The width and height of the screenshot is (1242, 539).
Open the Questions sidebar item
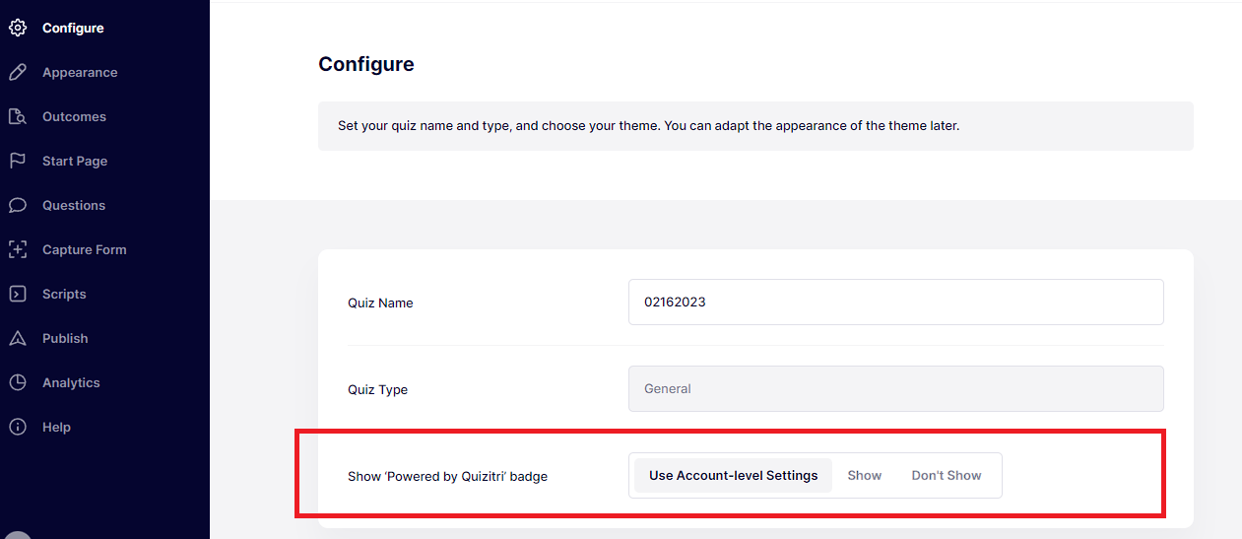click(74, 205)
